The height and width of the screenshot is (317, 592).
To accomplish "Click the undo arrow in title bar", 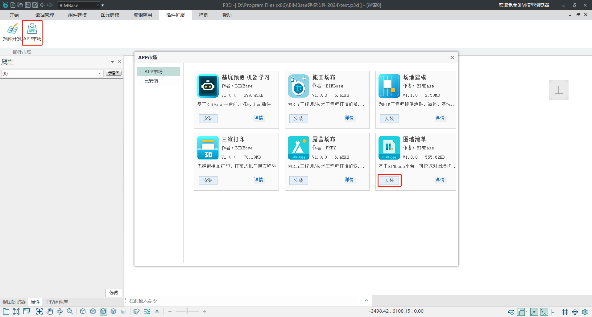I will pos(43,5).
